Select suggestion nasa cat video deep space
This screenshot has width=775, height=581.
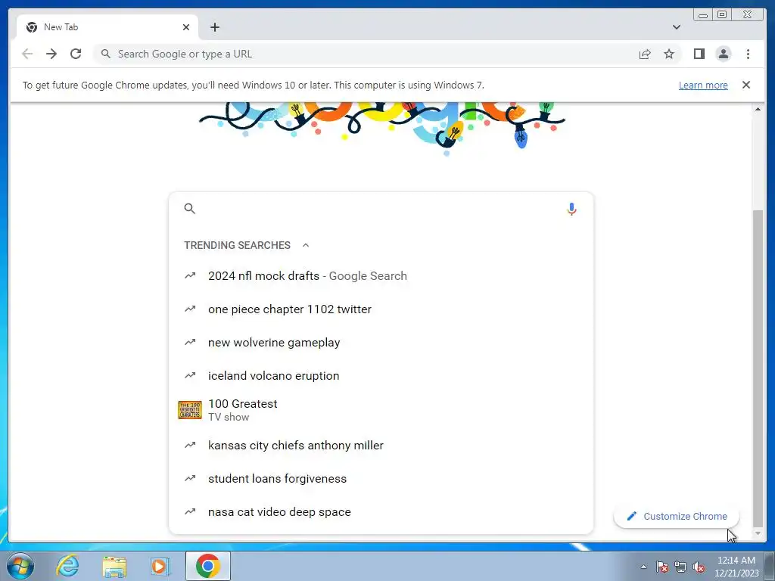[x=381, y=512]
